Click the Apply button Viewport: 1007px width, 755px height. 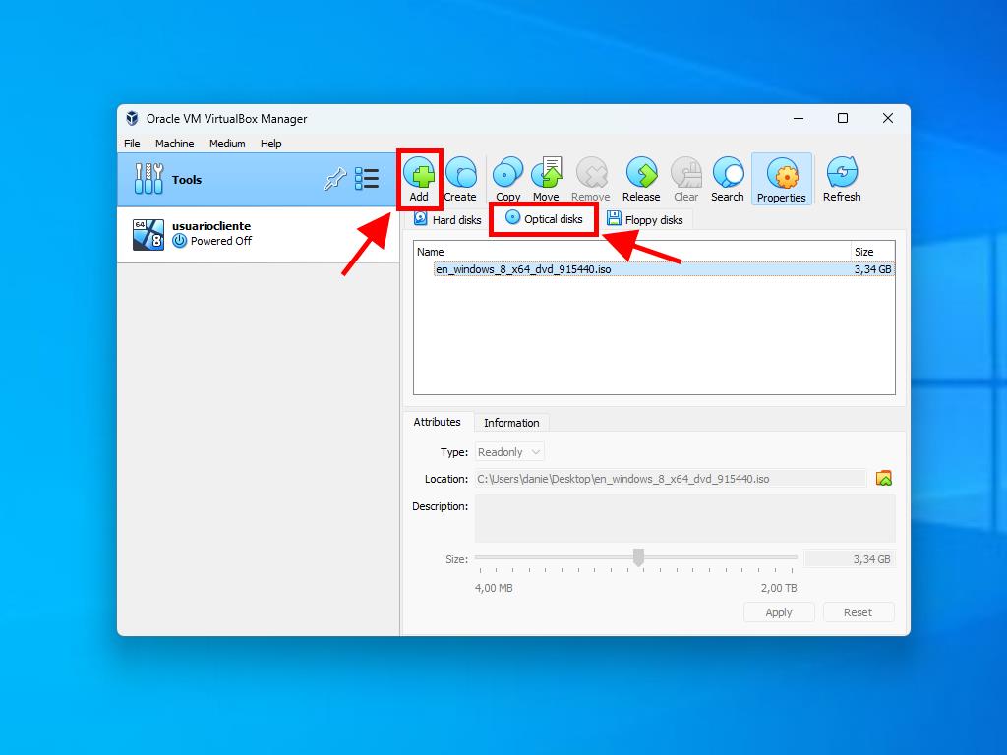pyautogui.click(x=779, y=612)
